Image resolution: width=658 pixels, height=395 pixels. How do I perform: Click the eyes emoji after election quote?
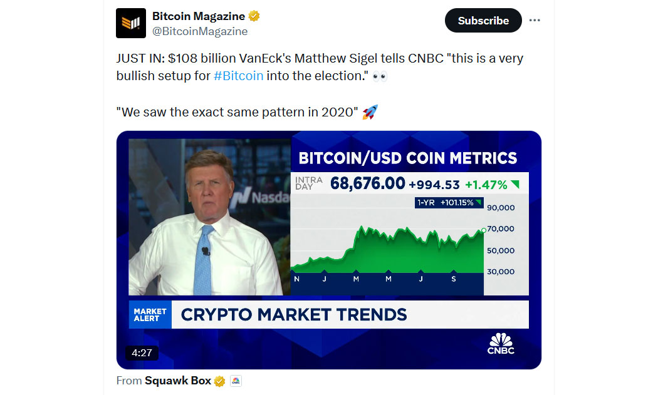[x=380, y=76]
